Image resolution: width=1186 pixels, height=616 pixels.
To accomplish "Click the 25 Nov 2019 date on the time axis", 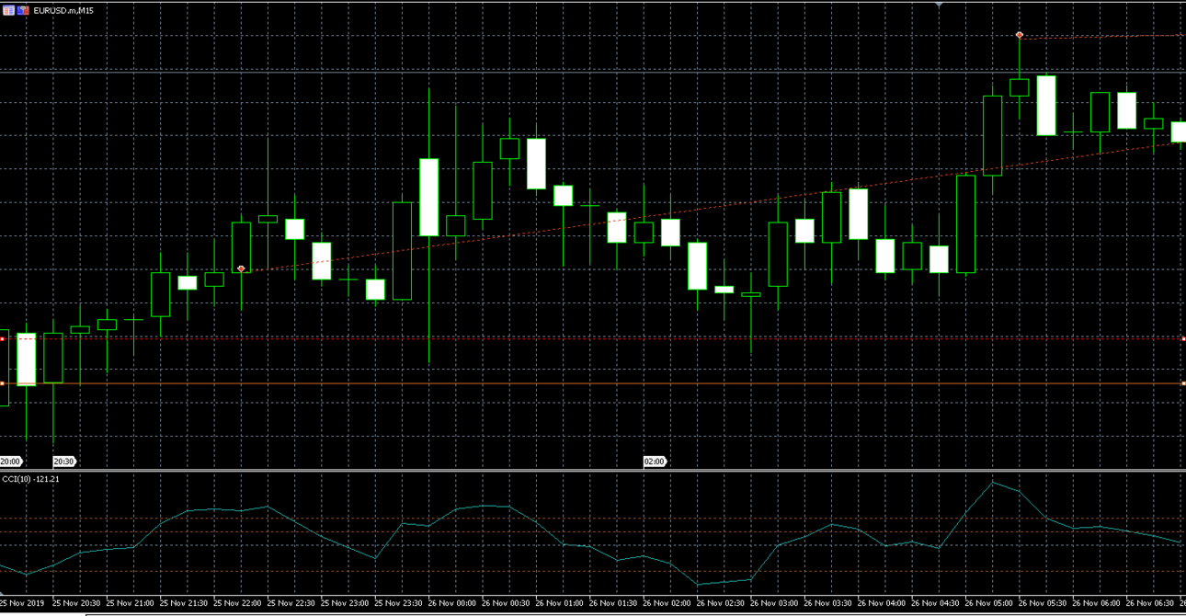I will pyautogui.click(x=22, y=603).
